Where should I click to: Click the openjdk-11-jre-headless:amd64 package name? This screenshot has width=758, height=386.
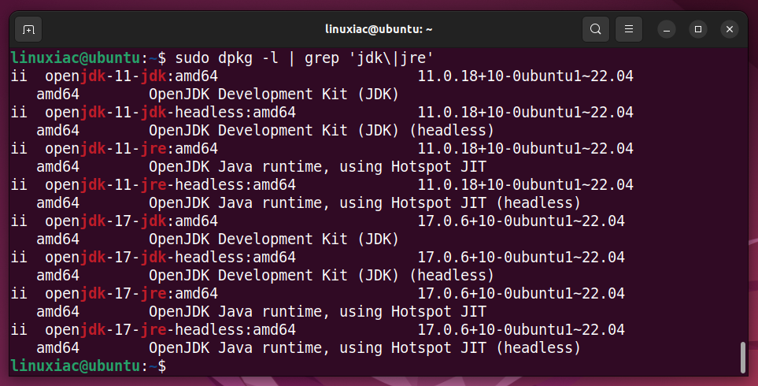(x=170, y=185)
